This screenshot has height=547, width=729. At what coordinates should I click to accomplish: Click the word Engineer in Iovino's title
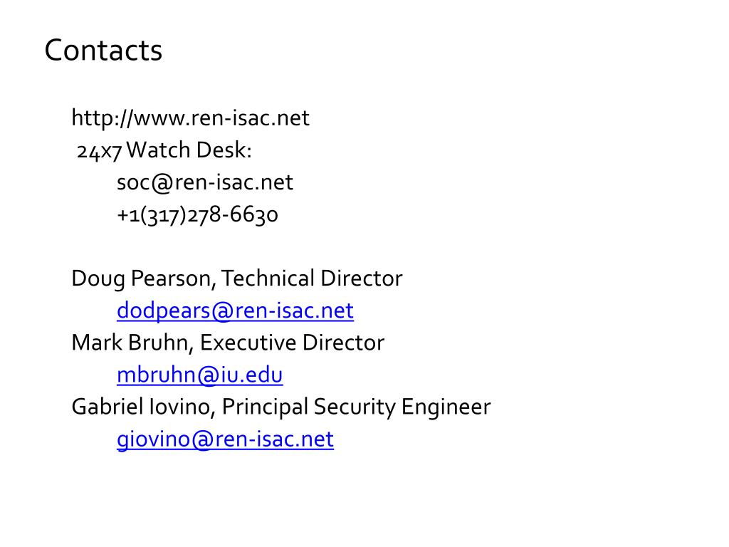tap(446, 408)
